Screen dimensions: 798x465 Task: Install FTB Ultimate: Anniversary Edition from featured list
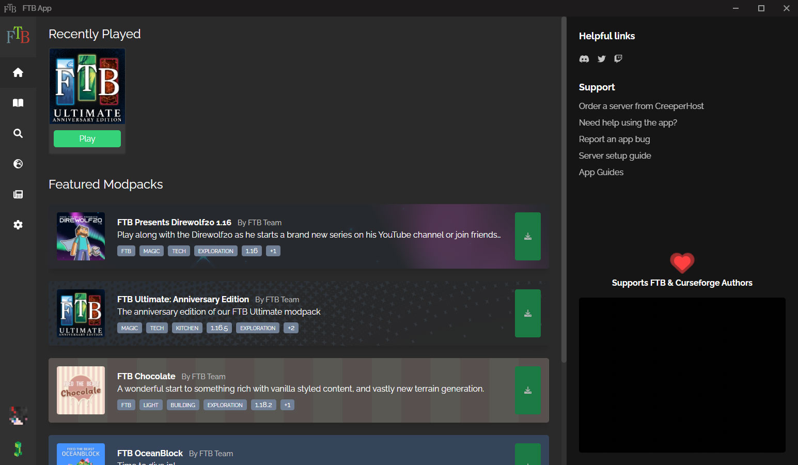[528, 313]
